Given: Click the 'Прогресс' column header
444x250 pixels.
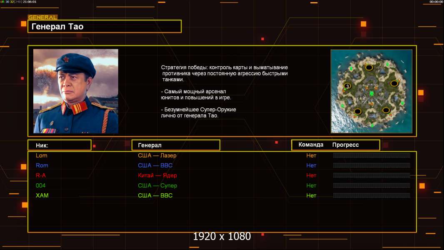Looking at the screenshot, I should click(x=345, y=145).
